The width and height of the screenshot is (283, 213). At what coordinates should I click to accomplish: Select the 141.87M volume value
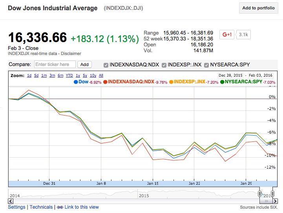point(203,51)
